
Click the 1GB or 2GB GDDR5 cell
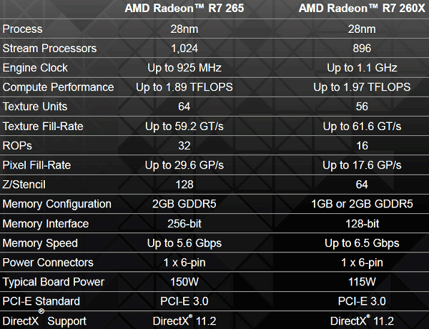pyautogui.click(x=362, y=204)
